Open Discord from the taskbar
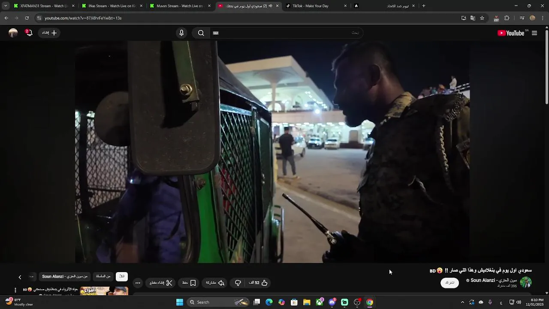The width and height of the screenshot is (549, 309). point(332,302)
